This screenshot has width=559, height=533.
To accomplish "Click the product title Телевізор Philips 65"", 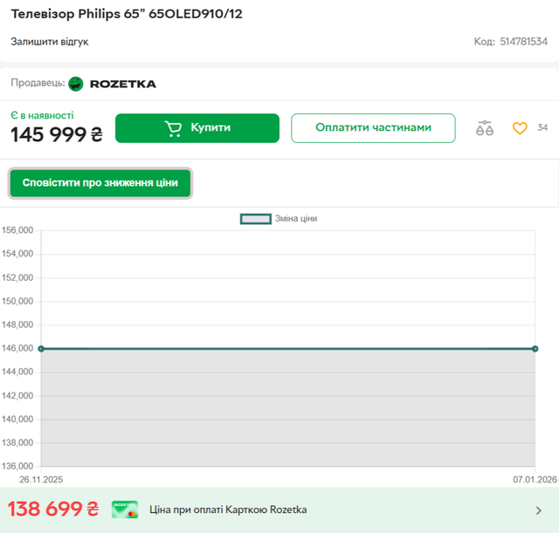I will pyautogui.click(x=127, y=14).
